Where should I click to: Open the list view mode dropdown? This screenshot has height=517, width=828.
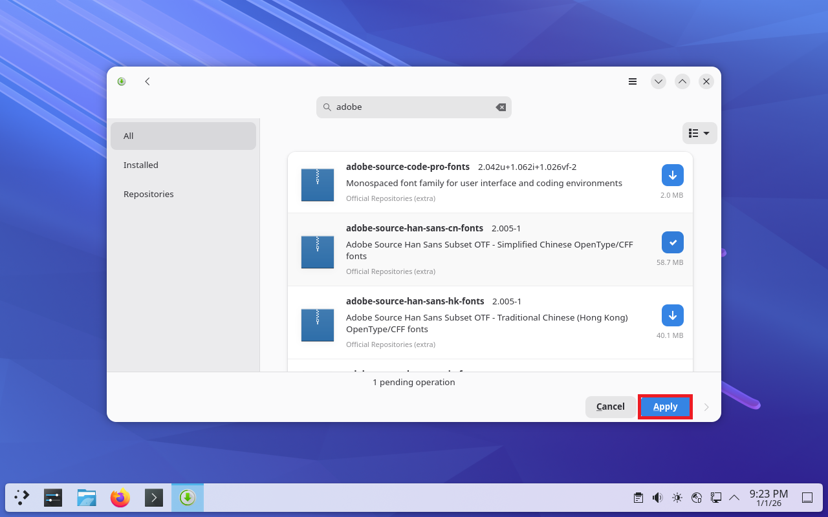coord(699,133)
